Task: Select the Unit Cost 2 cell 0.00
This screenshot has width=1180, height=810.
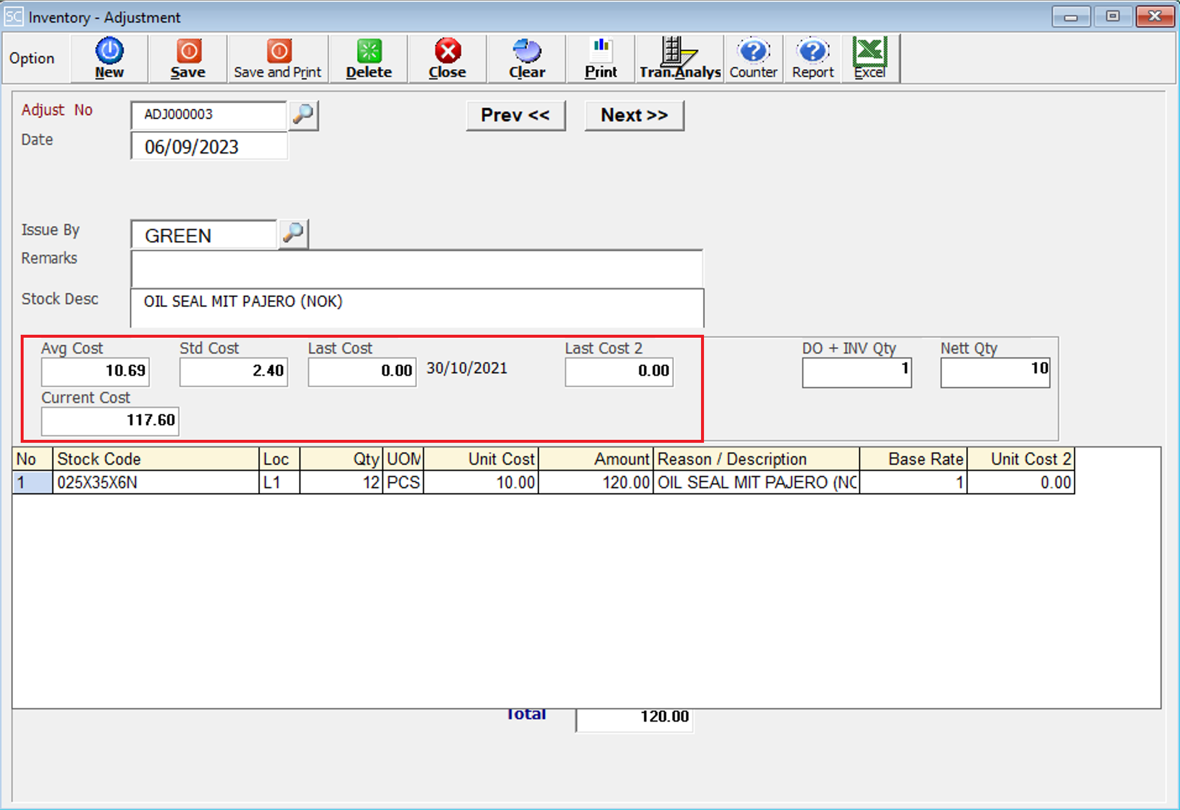Action: click(1021, 482)
